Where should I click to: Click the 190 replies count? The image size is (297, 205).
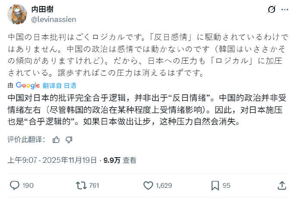point(28,186)
